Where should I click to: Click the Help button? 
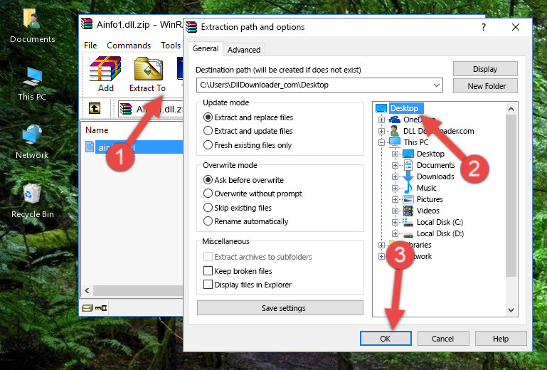[x=501, y=339]
